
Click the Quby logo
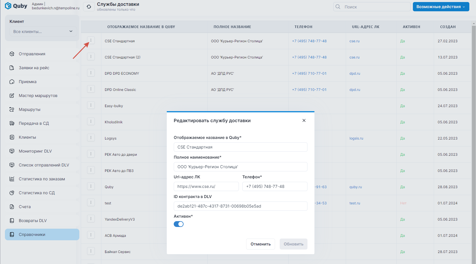pos(16,6)
